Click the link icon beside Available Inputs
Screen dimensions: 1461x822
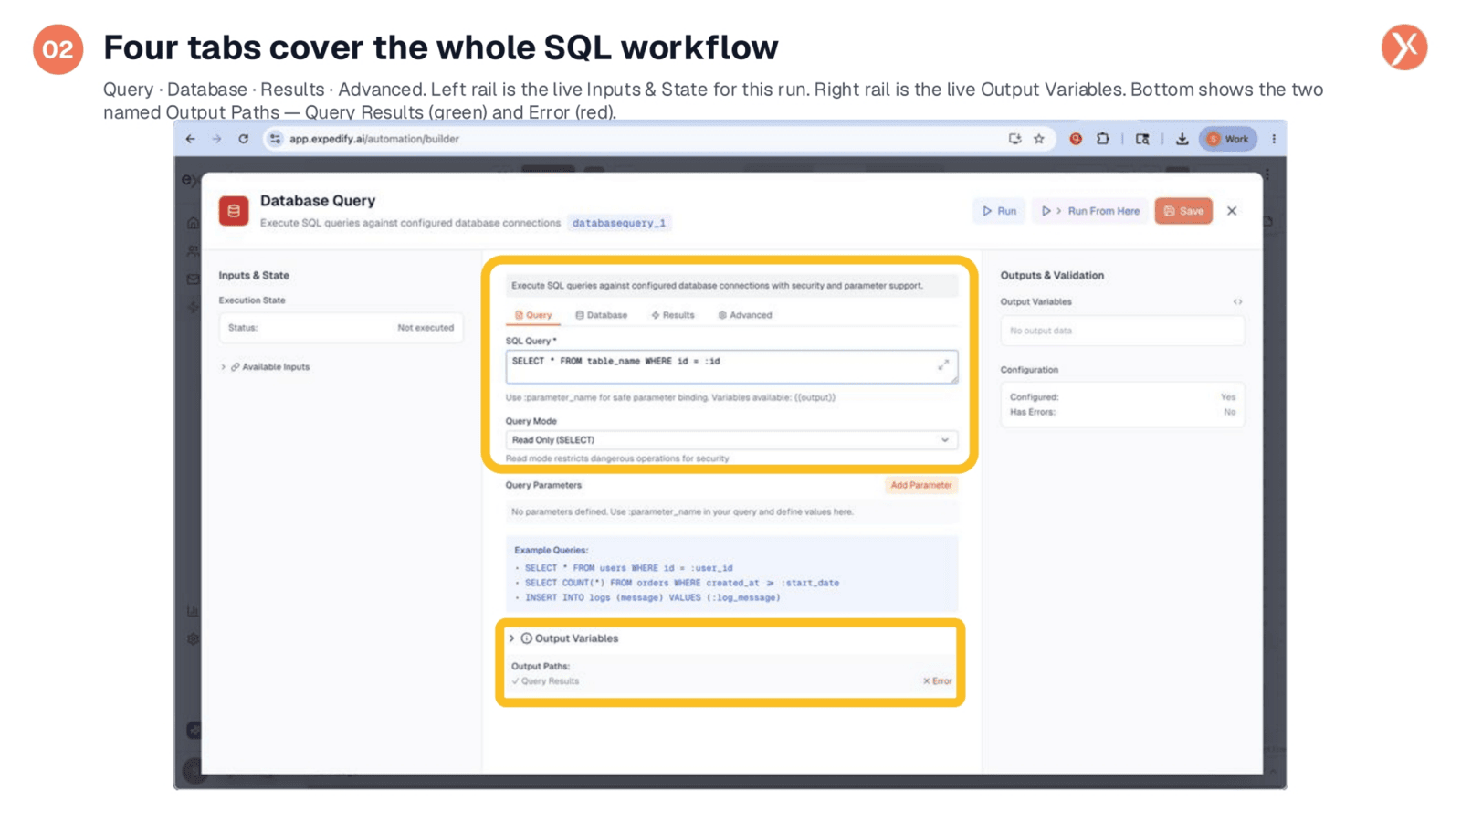click(x=235, y=367)
